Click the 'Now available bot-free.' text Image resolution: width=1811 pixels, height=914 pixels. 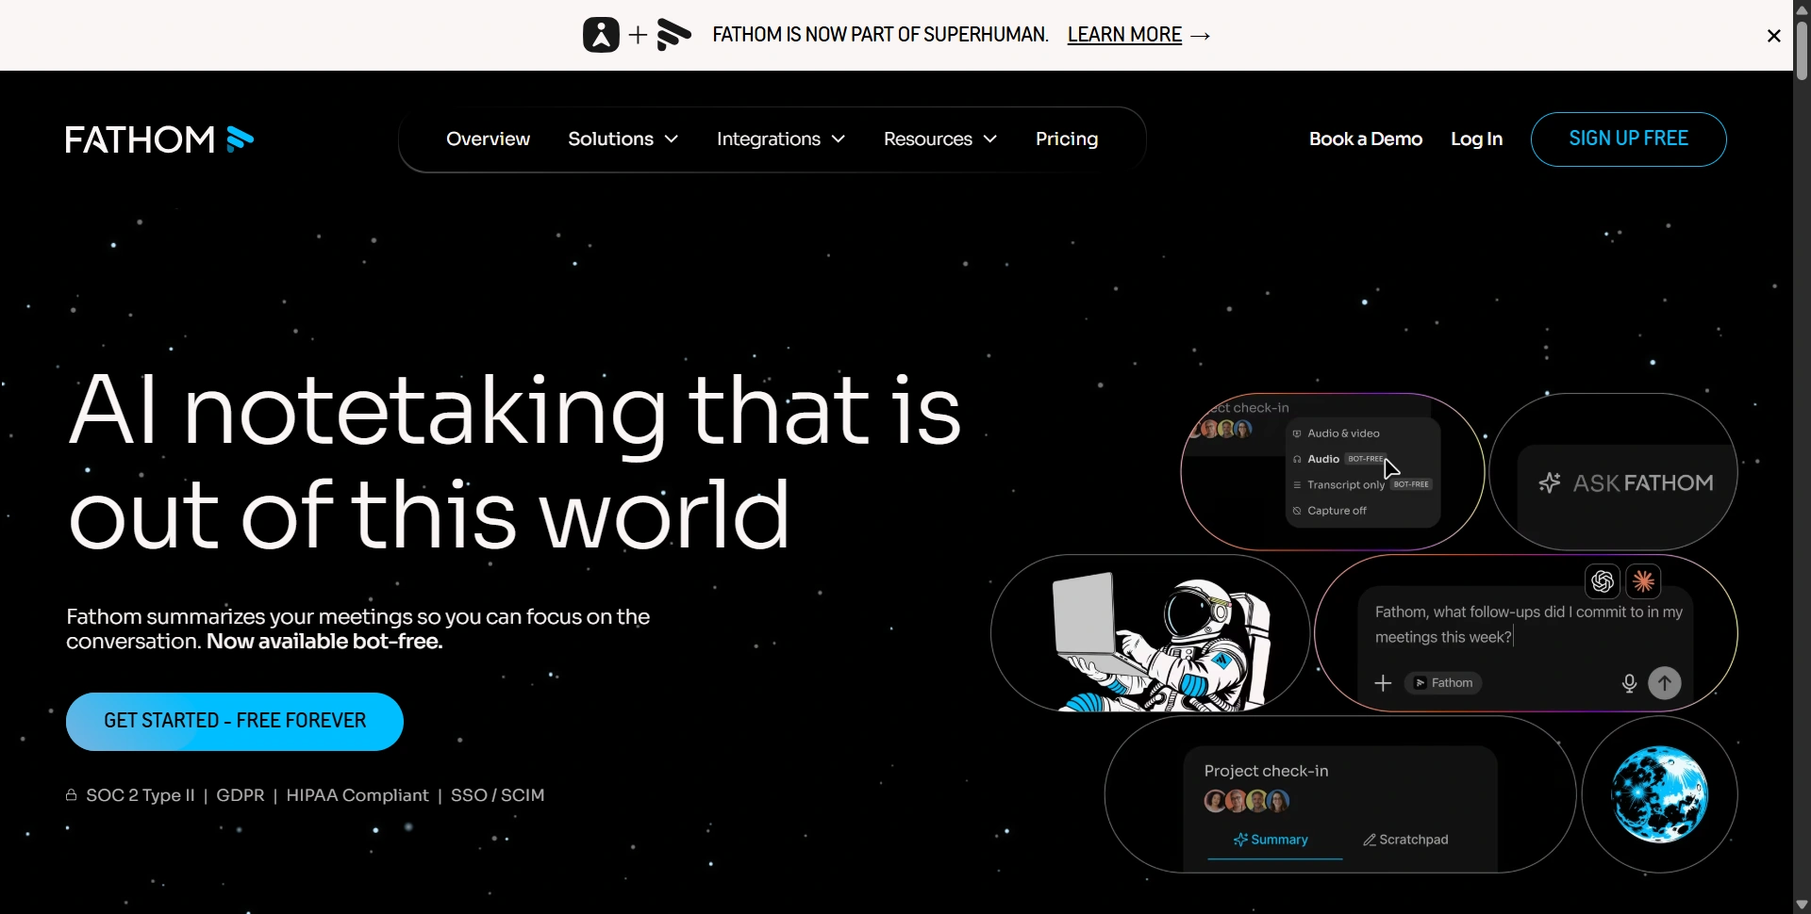pyautogui.click(x=324, y=642)
